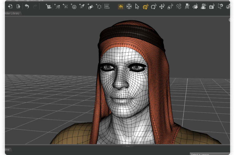Toggle the brick-pattern icon in the toolbar
Viewport: 235px width, 155px height.
(121, 6)
